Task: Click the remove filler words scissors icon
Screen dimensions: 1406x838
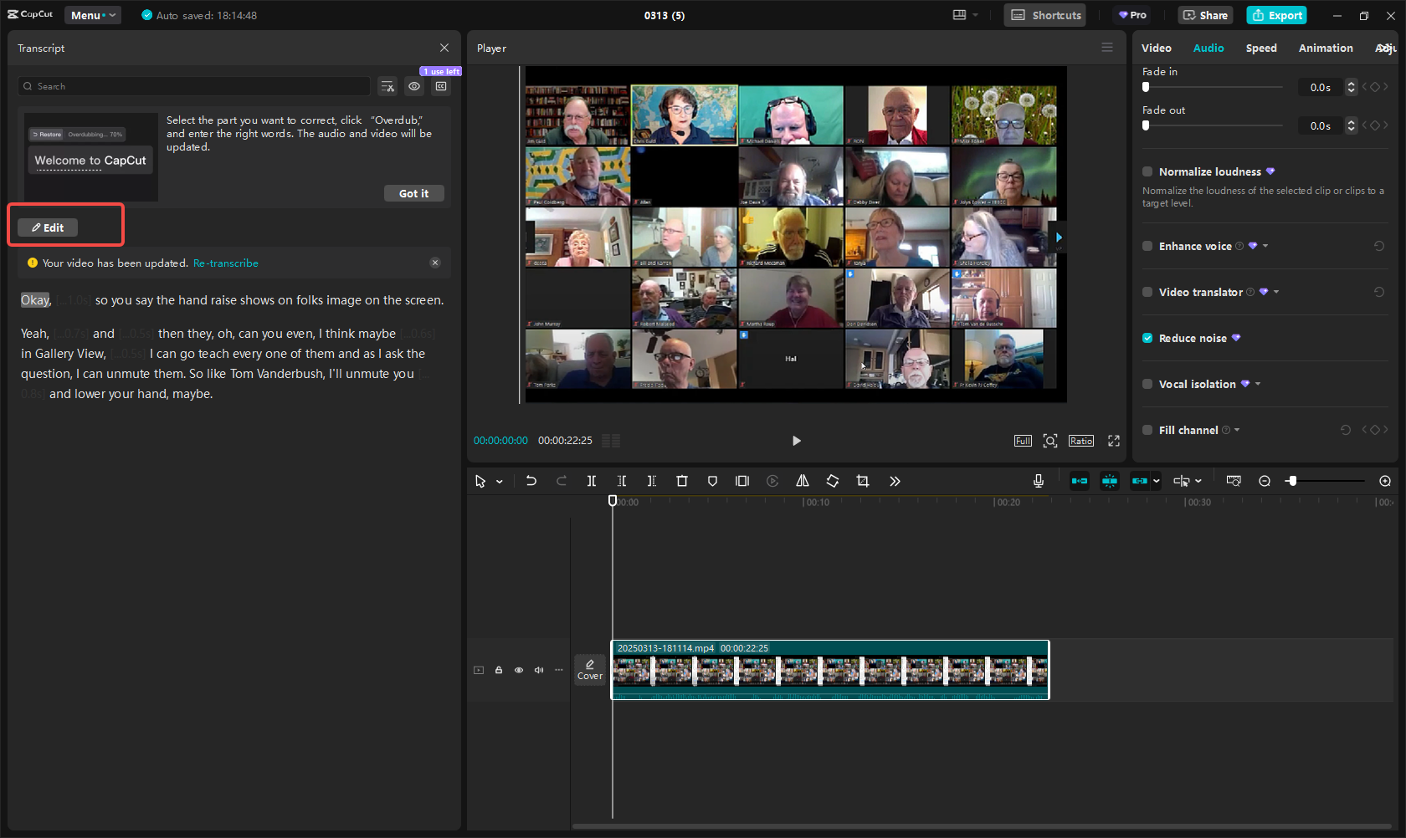Action: pos(387,86)
